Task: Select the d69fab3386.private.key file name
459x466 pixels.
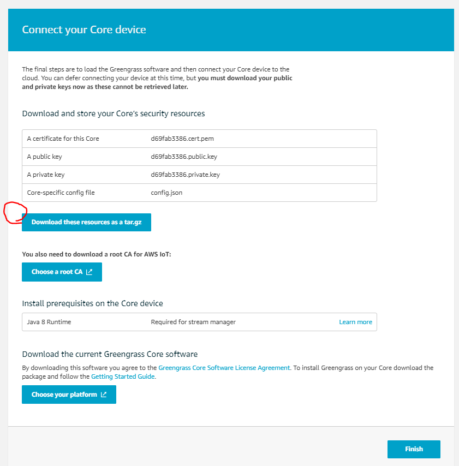Action: 185,175
